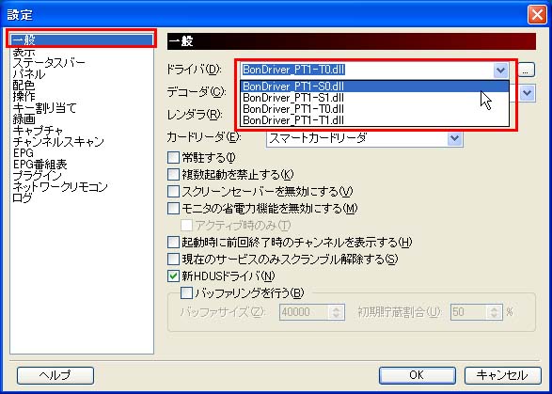This screenshot has height=394, width=552.
Task: Click the キャンセル button
Action: (502, 375)
